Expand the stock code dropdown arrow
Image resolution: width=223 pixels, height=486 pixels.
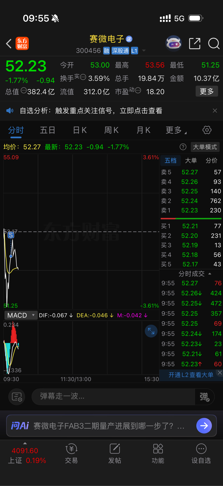click(144, 51)
